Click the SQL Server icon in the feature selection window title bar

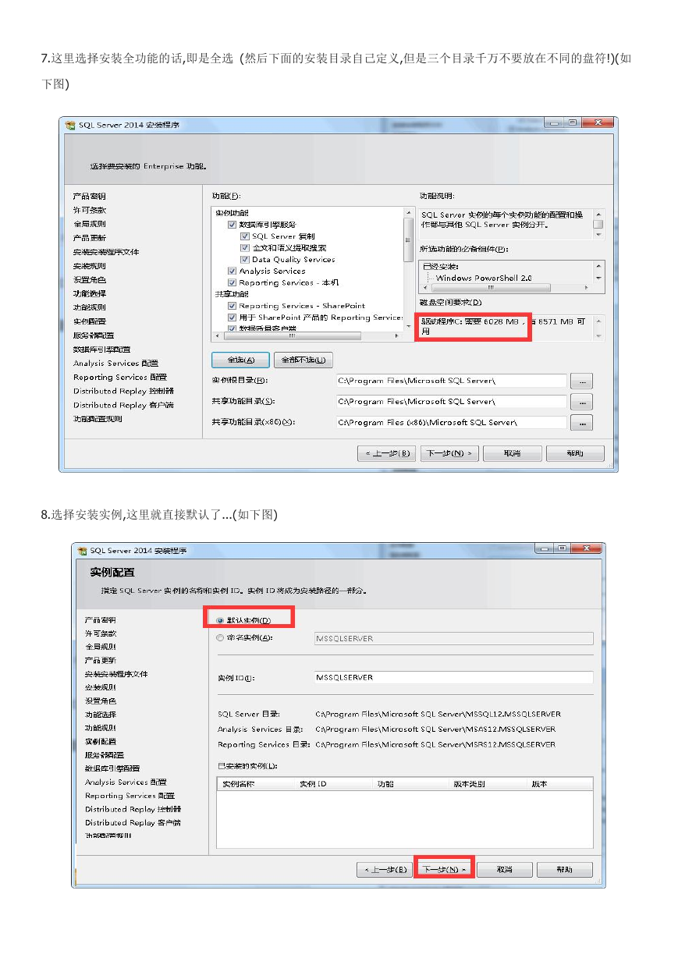pos(70,126)
